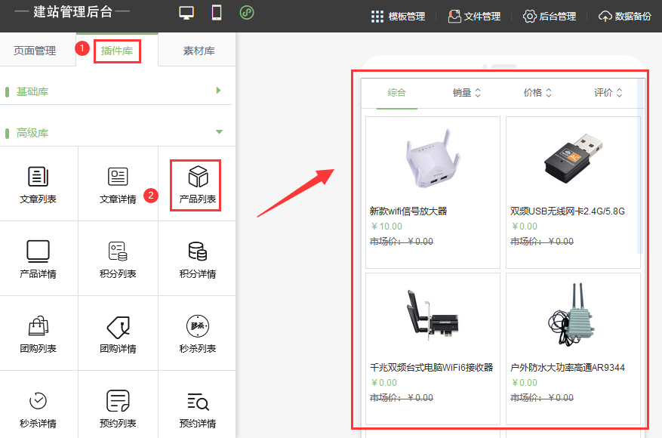Select the 综合 sort tab

click(396, 92)
